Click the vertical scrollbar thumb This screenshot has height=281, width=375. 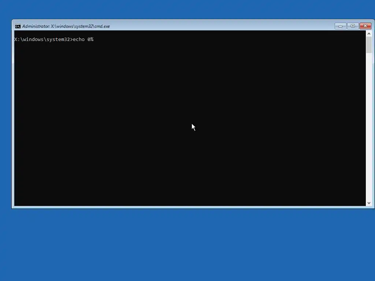pos(369,45)
